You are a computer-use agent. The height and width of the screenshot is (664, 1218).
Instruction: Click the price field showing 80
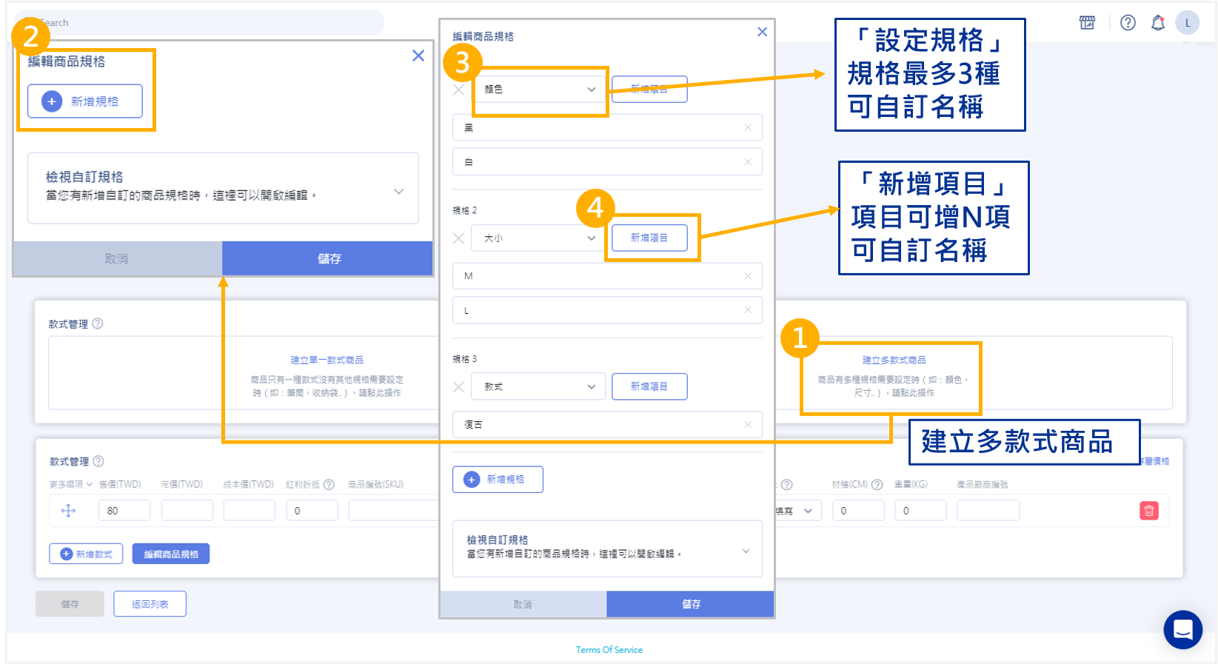pos(124,511)
